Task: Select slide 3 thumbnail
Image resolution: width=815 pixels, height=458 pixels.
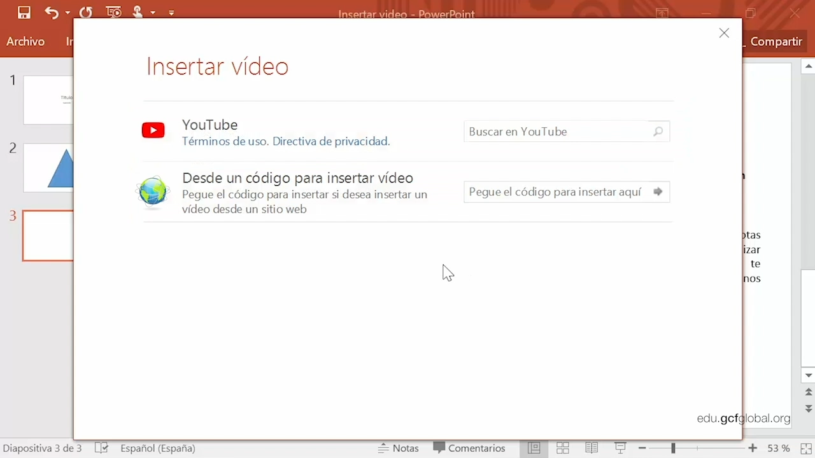Action: 48,235
